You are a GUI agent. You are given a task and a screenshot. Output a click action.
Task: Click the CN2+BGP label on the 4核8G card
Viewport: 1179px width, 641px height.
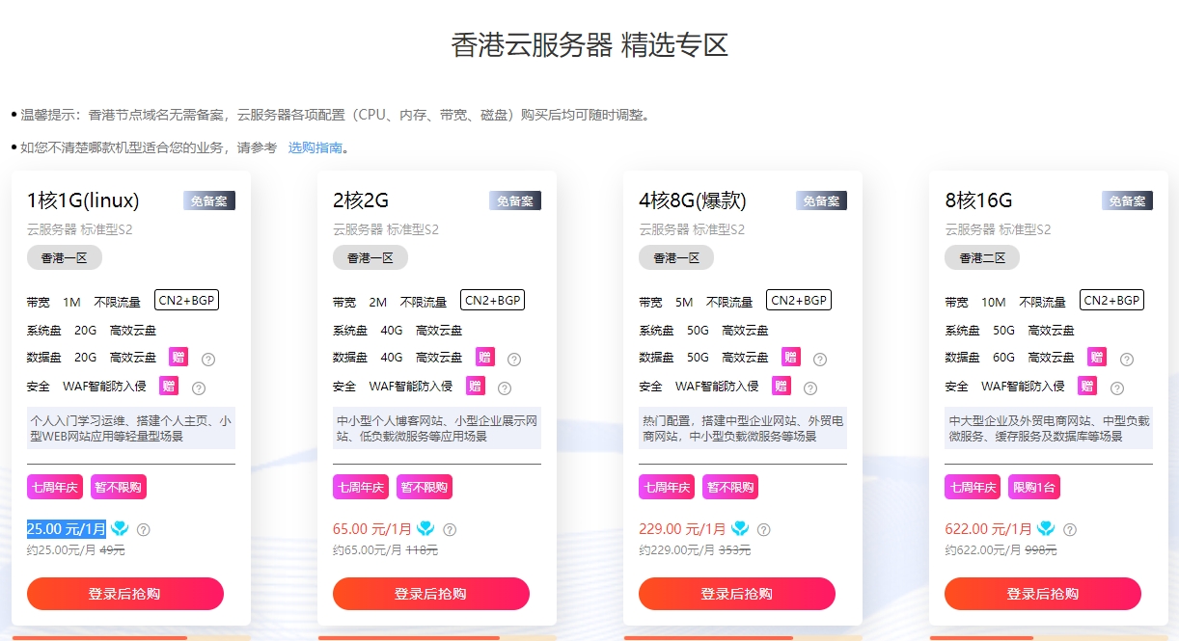tap(799, 300)
